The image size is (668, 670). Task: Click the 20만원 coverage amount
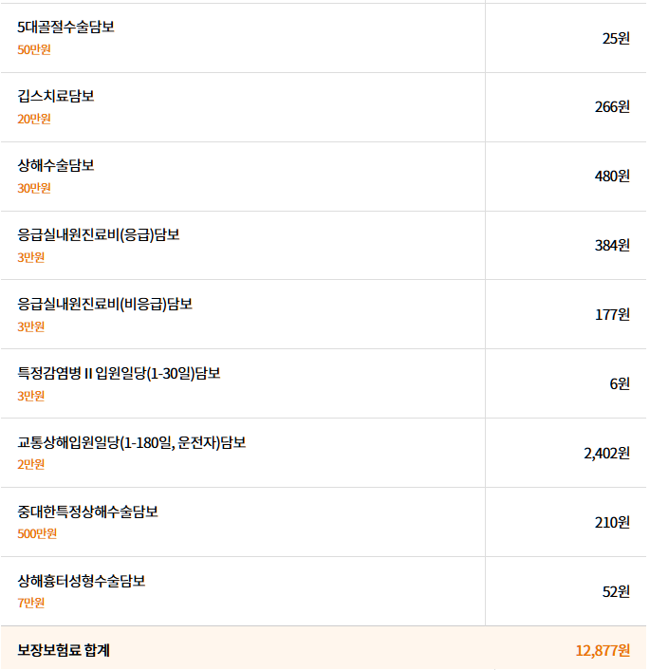tap(34, 119)
